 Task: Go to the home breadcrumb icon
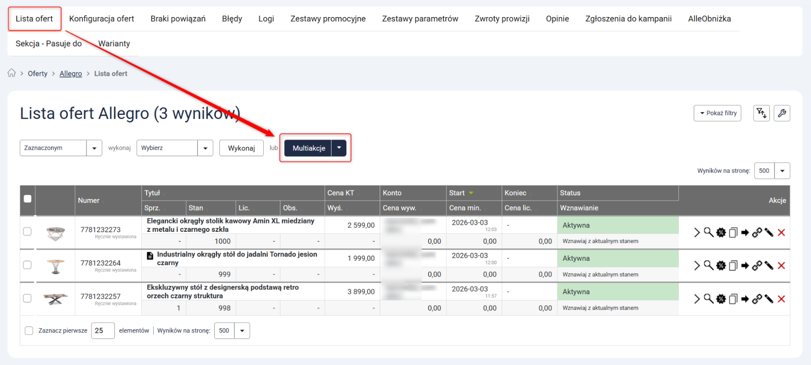pyautogui.click(x=12, y=73)
